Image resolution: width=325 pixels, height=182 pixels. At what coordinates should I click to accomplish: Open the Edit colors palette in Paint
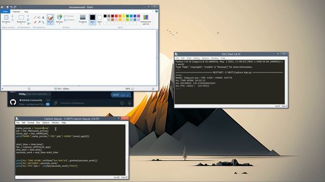pos(146,20)
